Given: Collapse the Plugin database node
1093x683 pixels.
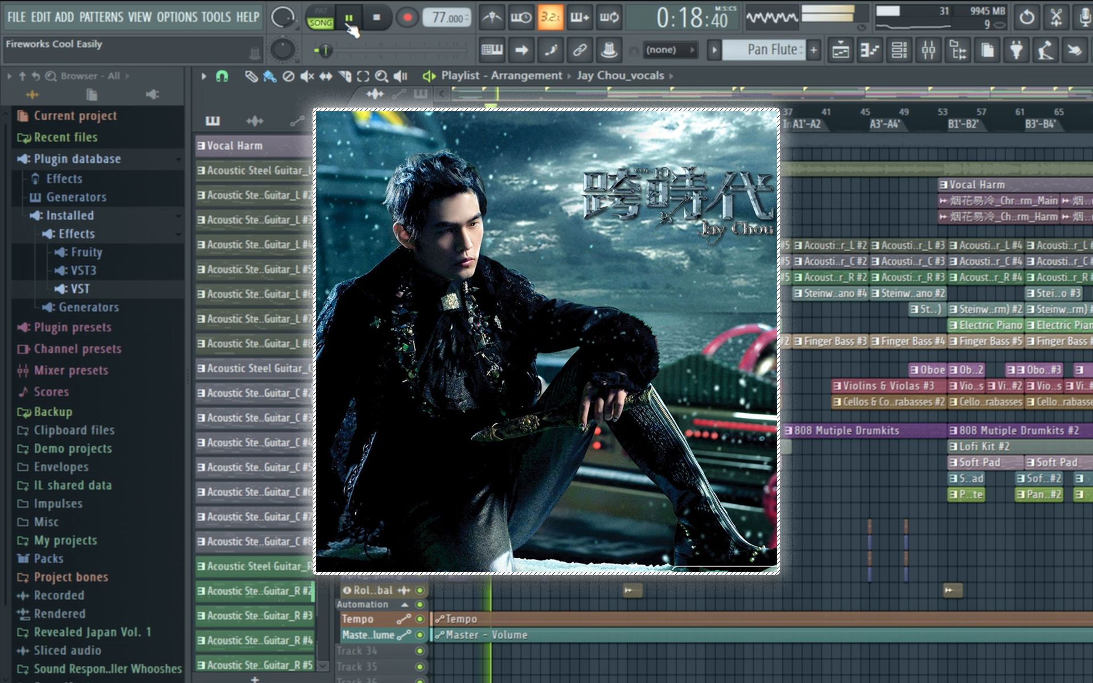Looking at the screenshot, I should point(77,159).
